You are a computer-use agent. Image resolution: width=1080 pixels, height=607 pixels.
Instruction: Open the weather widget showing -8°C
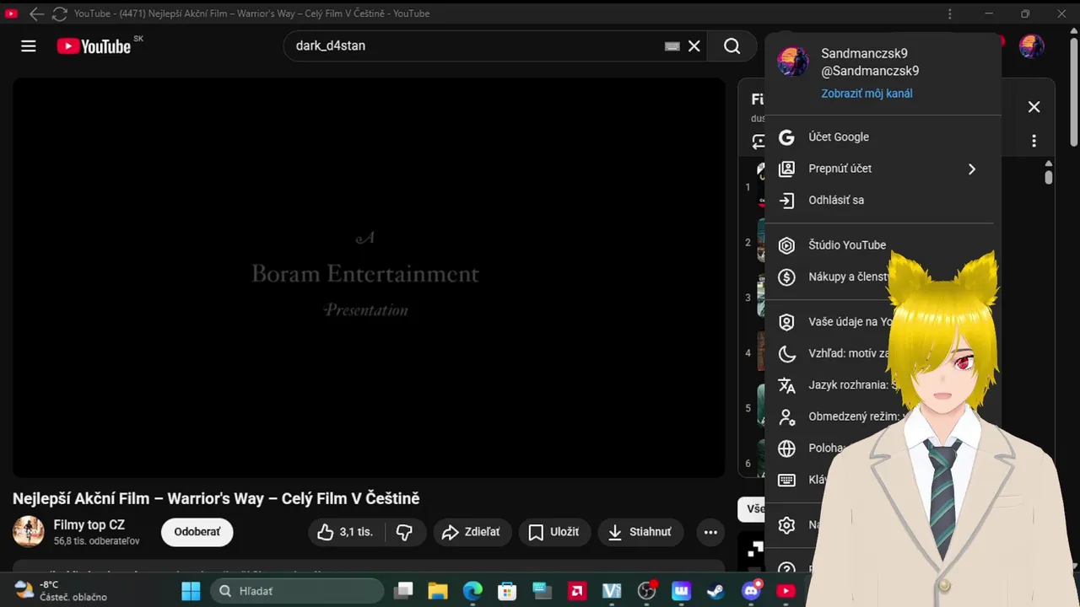pyautogui.click(x=61, y=590)
